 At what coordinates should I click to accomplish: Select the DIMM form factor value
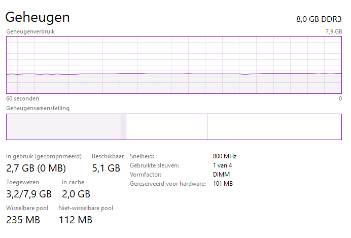(x=221, y=175)
